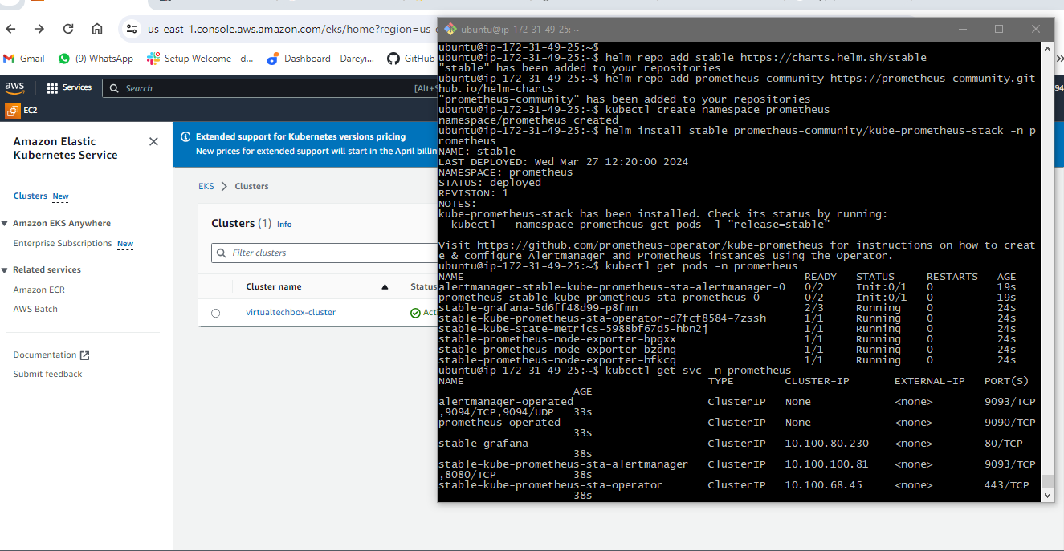View site information icon in address bar
The width and height of the screenshot is (1064, 551).
point(132,29)
